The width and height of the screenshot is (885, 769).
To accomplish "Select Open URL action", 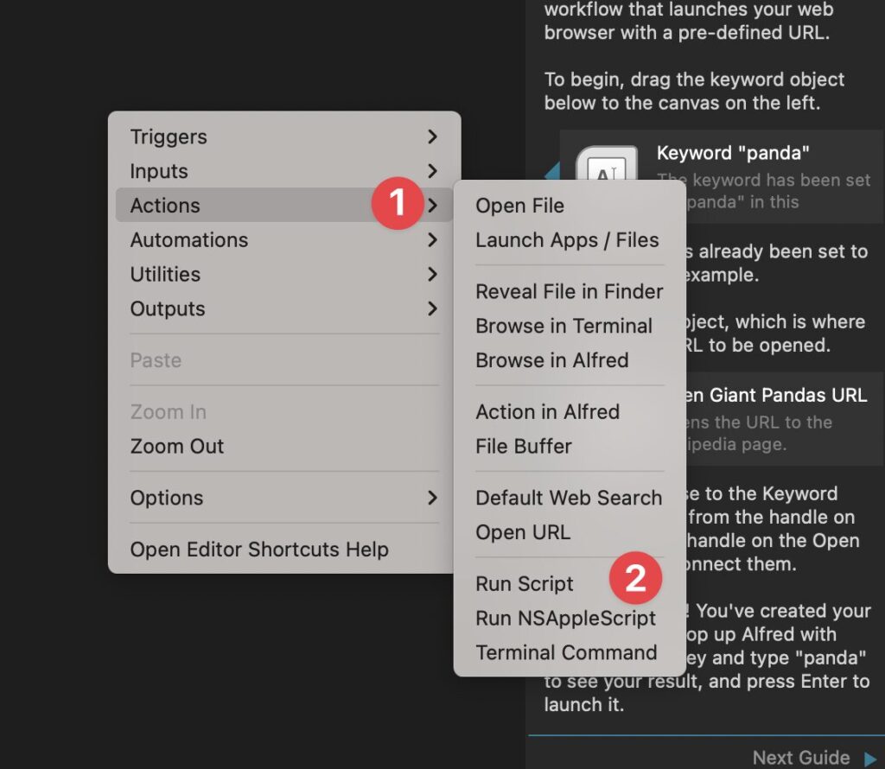I will 570,532.
